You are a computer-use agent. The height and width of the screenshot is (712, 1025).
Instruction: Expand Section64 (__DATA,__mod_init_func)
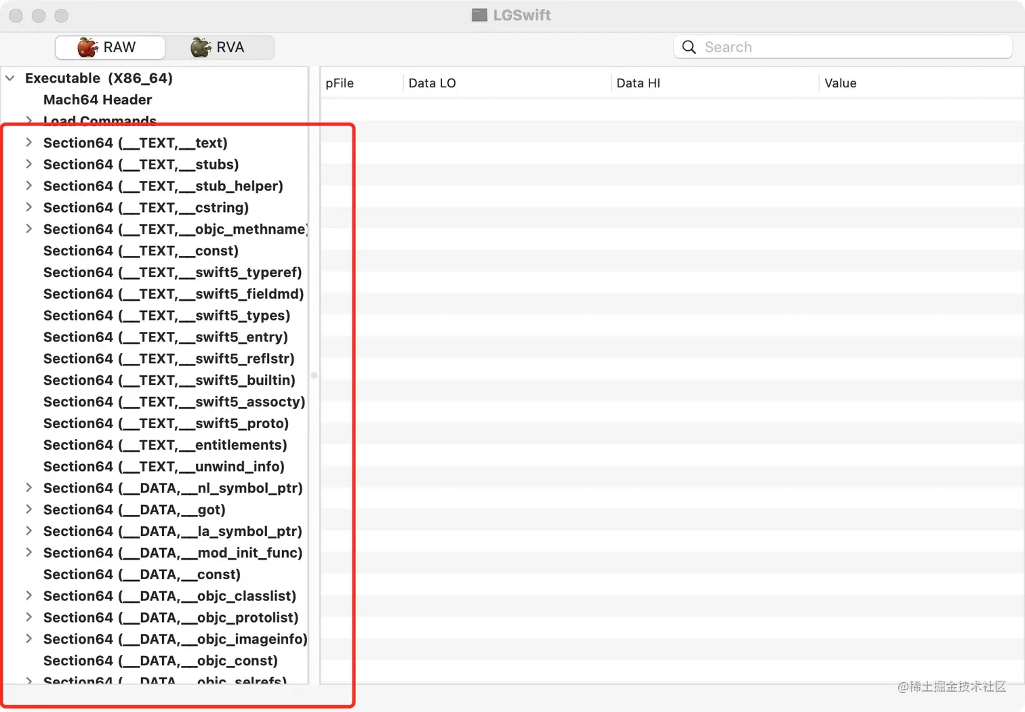point(28,553)
